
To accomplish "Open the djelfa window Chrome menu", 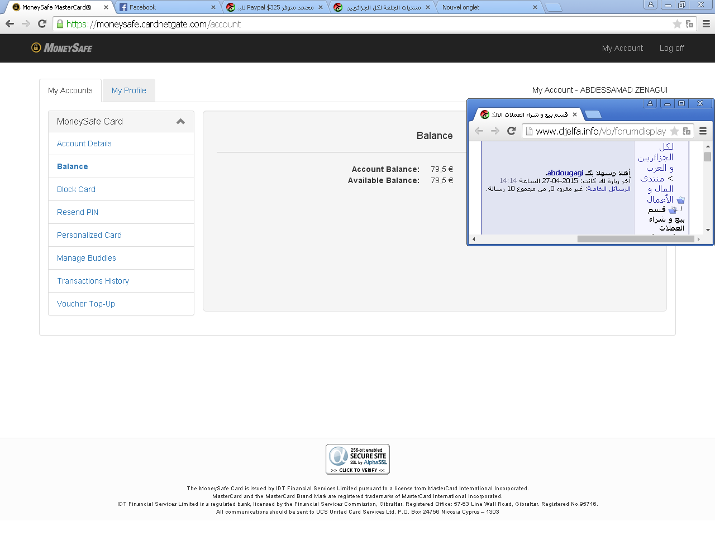I will click(703, 131).
